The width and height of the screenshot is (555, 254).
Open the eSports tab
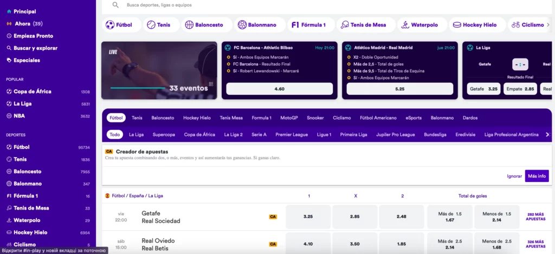click(x=414, y=118)
